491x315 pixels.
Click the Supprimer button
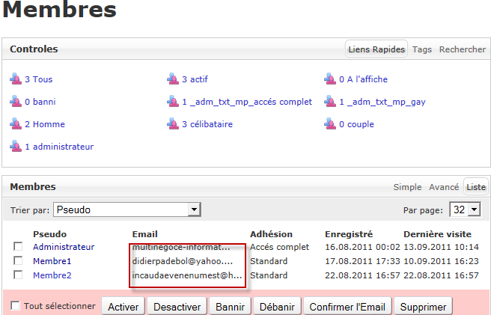(423, 306)
